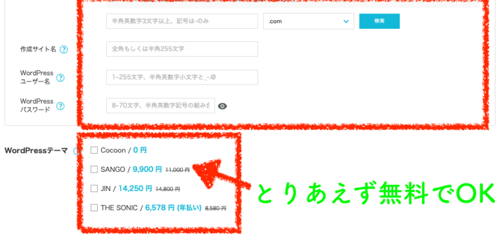
Task: Click help icon beside WordPressテーマ label
Action: 76,151
